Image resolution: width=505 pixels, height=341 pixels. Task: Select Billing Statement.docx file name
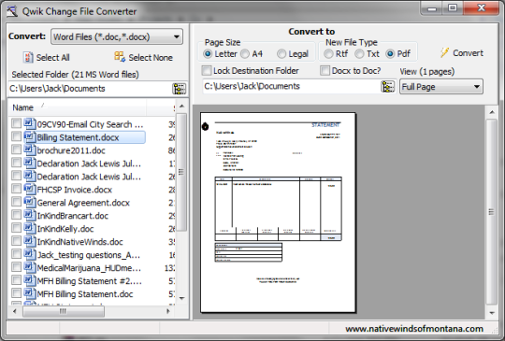[x=78, y=137]
